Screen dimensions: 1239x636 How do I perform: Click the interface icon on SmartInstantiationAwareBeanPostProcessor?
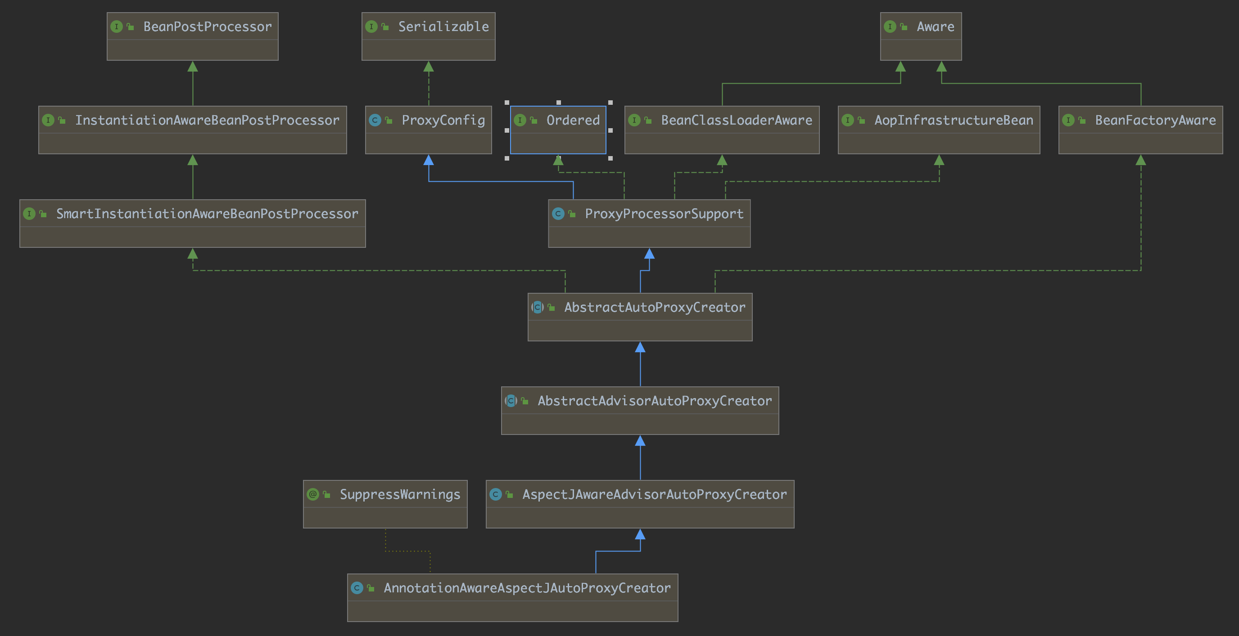[x=29, y=214]
